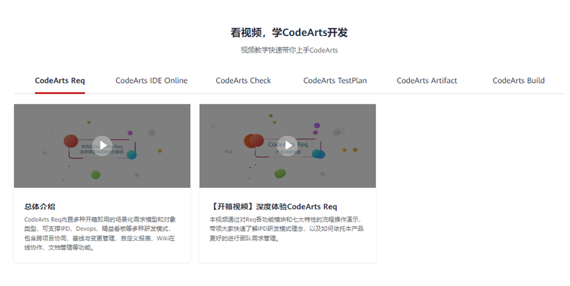Click the 总体介绍 card title
Screen dimensions: 570x286
[x=40, y=206]
